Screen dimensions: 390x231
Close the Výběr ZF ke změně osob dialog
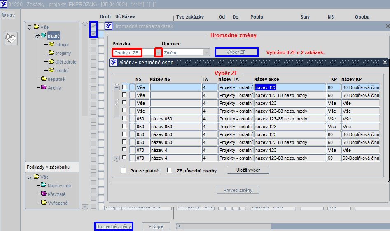click(x=385, y=62)
